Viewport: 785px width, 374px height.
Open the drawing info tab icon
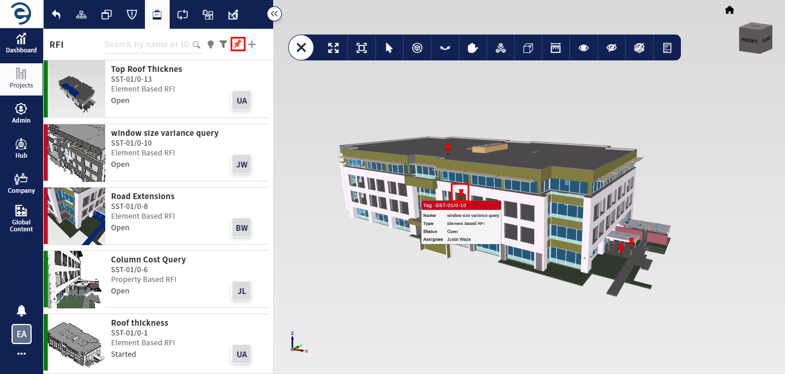(x=233, y=14)
